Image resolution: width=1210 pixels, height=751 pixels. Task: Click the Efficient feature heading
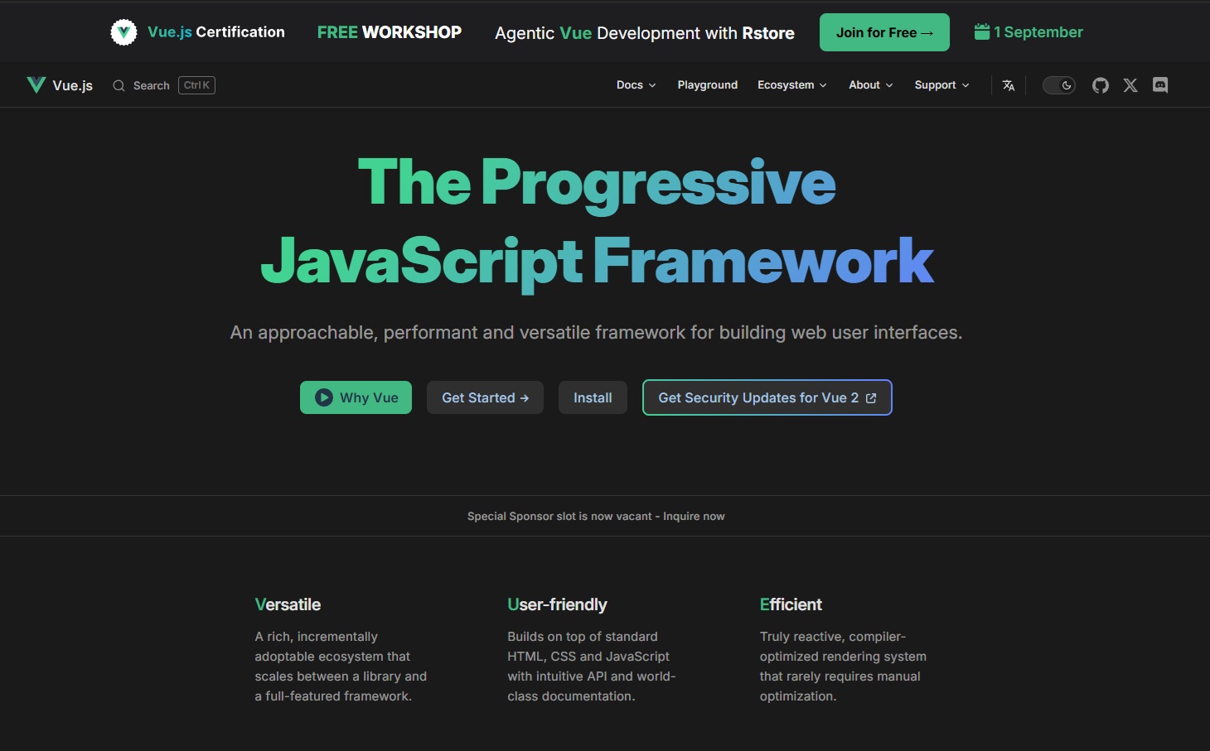(x=791, y=604)
